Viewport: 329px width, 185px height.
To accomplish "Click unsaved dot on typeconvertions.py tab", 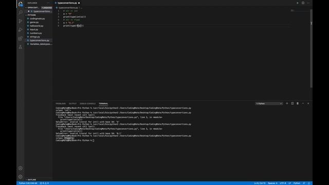I will point(79,3).
